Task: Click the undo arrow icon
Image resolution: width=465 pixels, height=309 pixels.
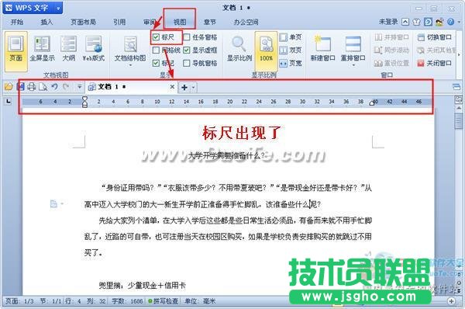Action: [x=54, y=87]
